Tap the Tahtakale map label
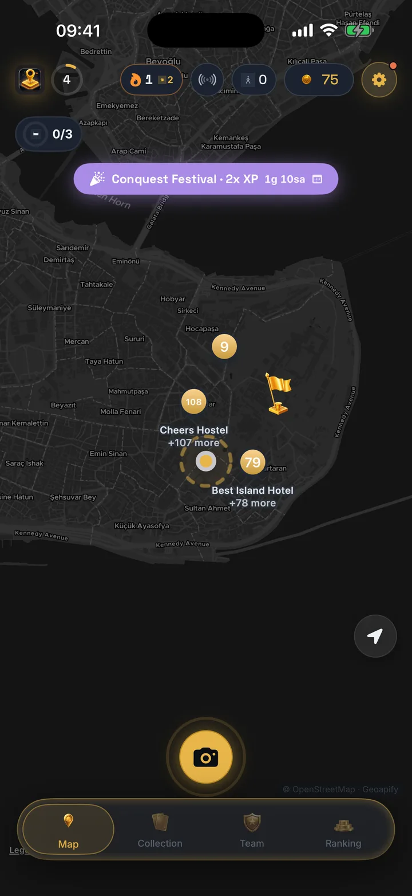The image size is (412, 896). click(97, 285)
